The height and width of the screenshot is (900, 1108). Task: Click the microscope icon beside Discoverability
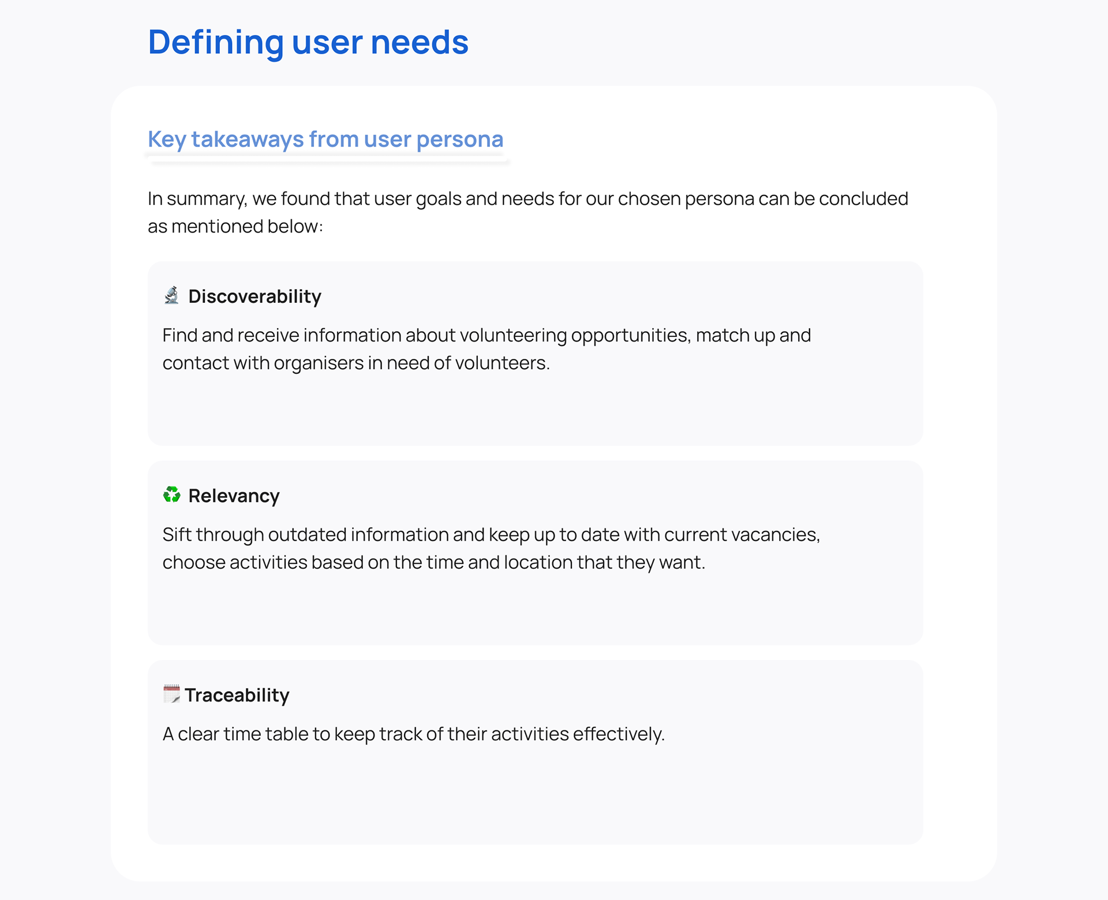pos(171,295)
